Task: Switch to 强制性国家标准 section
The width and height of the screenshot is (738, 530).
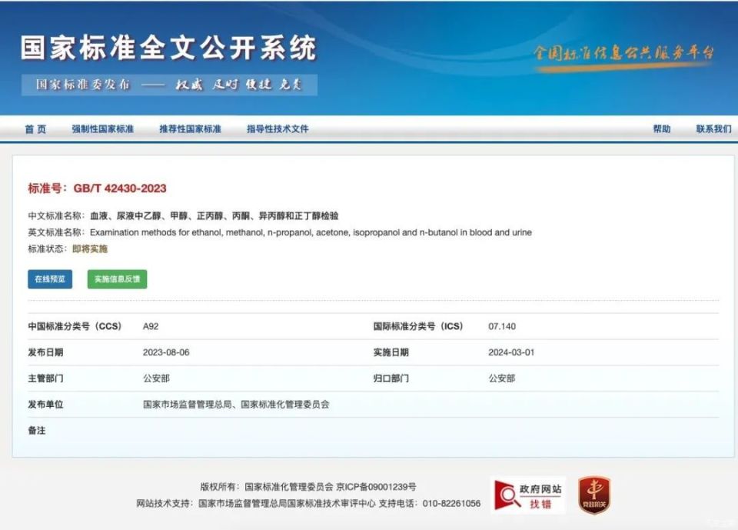Action: click(101, 129)
